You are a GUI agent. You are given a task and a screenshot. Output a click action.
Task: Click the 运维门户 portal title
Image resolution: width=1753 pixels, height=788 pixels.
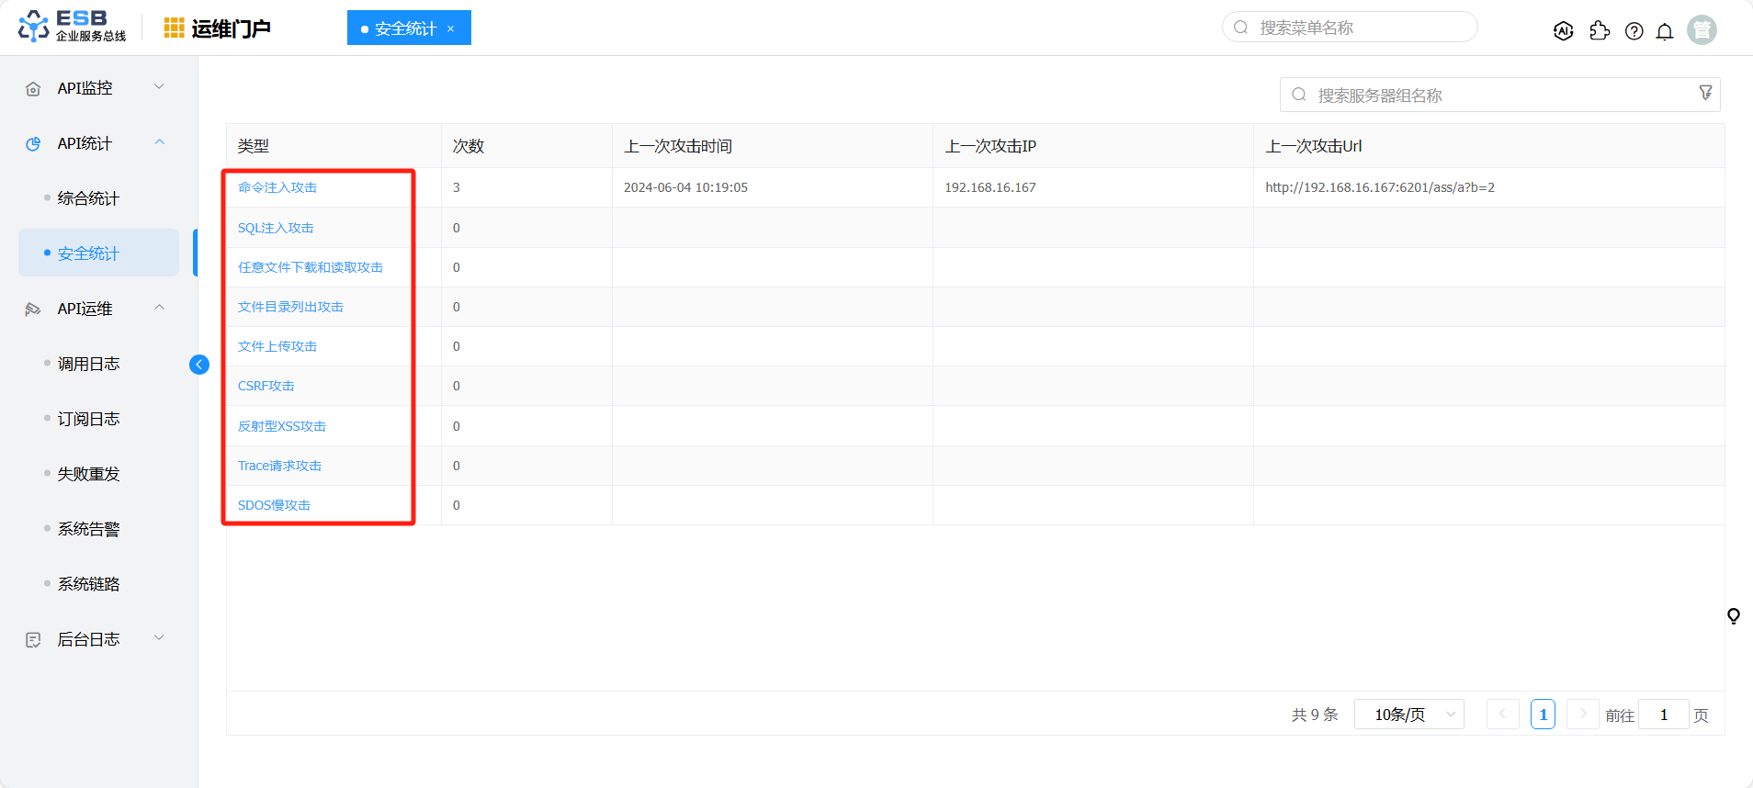pyautogui.click(x=231, y=28)
